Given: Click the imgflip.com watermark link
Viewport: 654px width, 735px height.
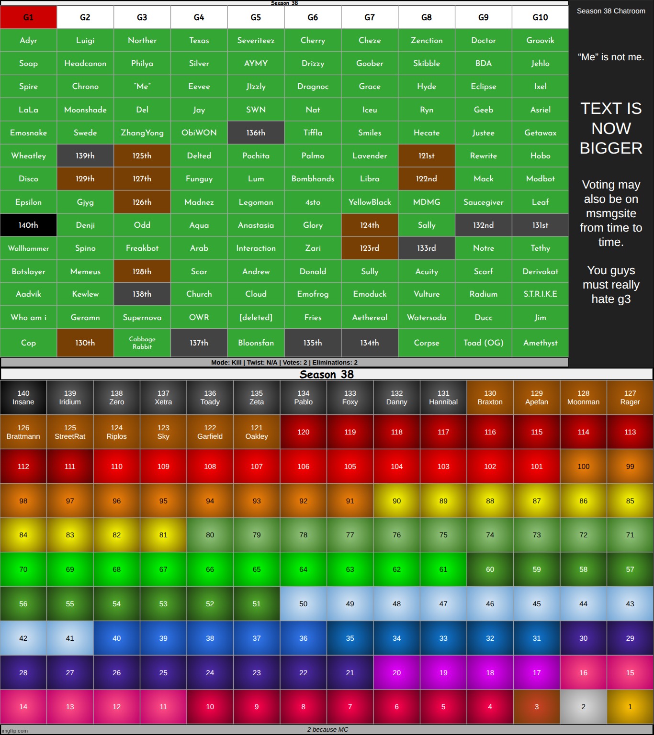Looking at the screenshot, I should 15,731.
